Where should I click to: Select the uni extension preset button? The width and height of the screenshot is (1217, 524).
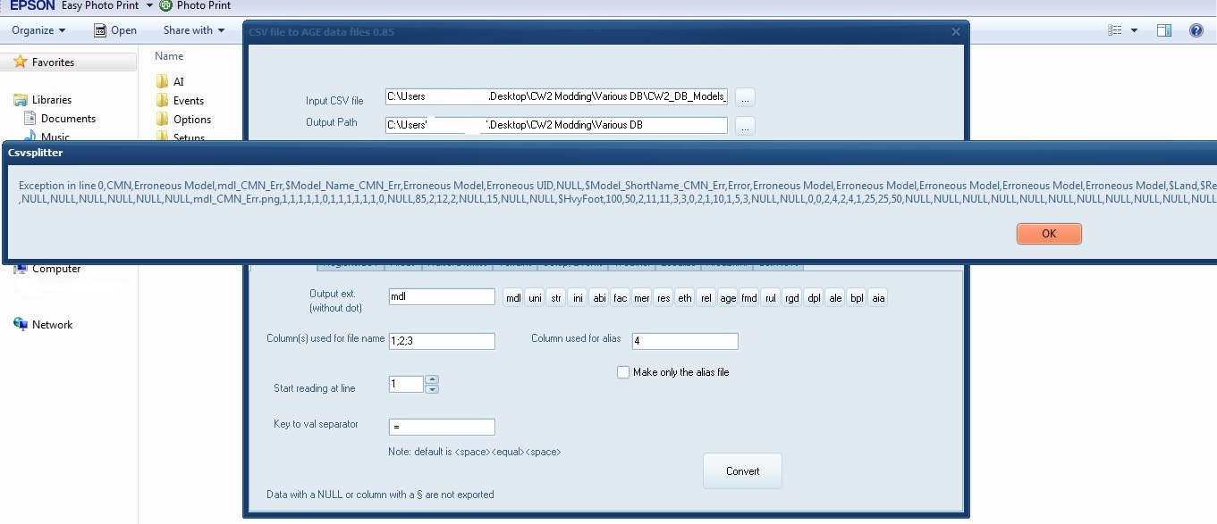click(535, 298)
